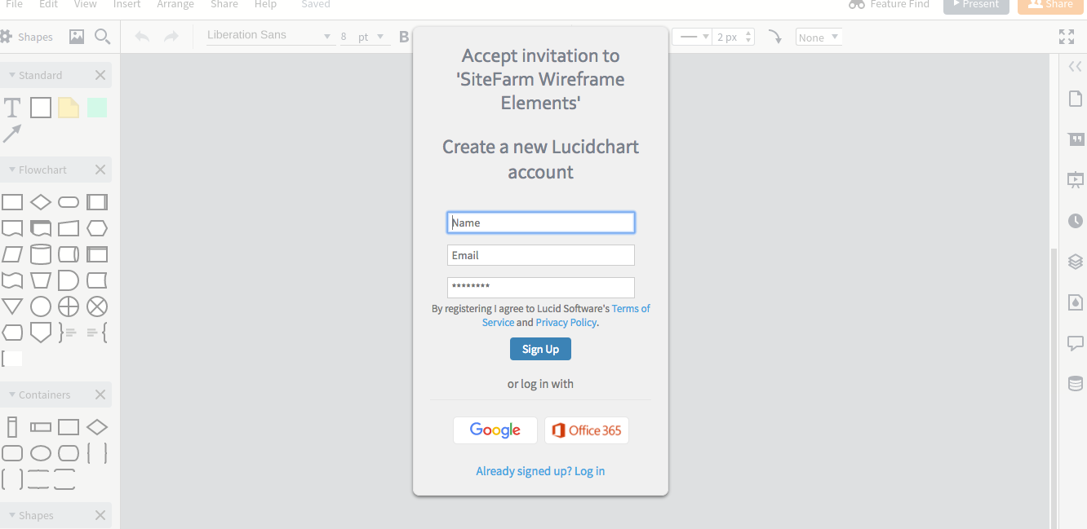This screenshot has height=529, width=1087.
Task: Toggle Bold text formatting
Action: tap(403, 36)
